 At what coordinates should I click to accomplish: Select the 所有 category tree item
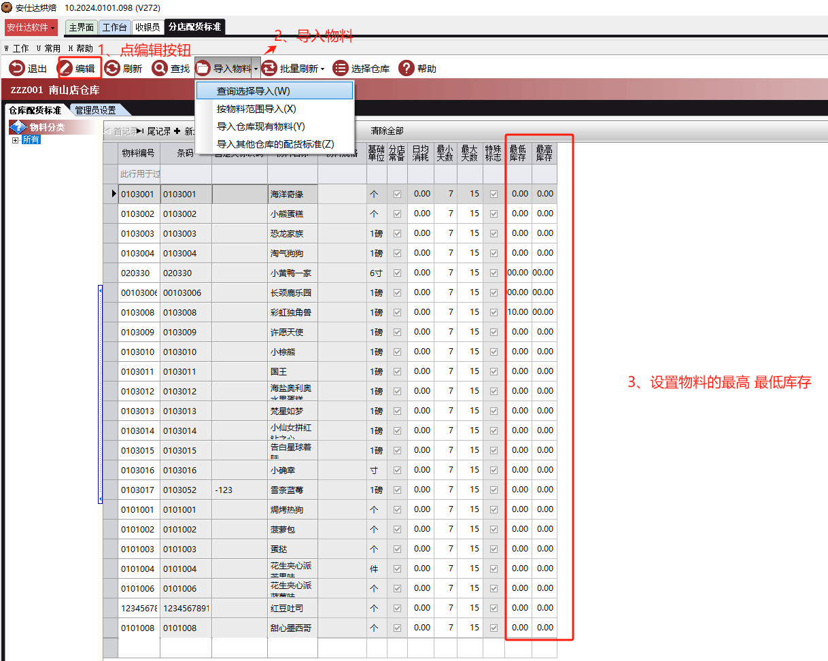pos(31,139)
